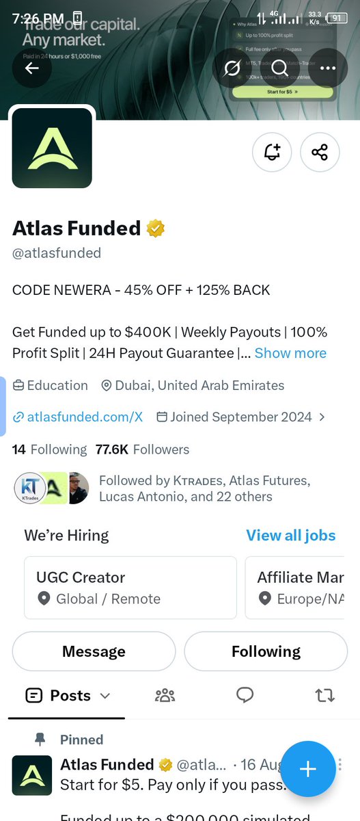The image size is (360, 821).
Task: Tap the Grok slashed-circle icon in header
Action: pos(232,68)
